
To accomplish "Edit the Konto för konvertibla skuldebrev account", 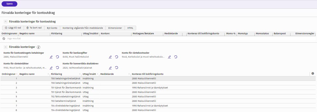I will [x=110, y=68].
